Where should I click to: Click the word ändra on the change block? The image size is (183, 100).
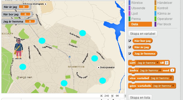pyautogui.click(x=134, y=71)
